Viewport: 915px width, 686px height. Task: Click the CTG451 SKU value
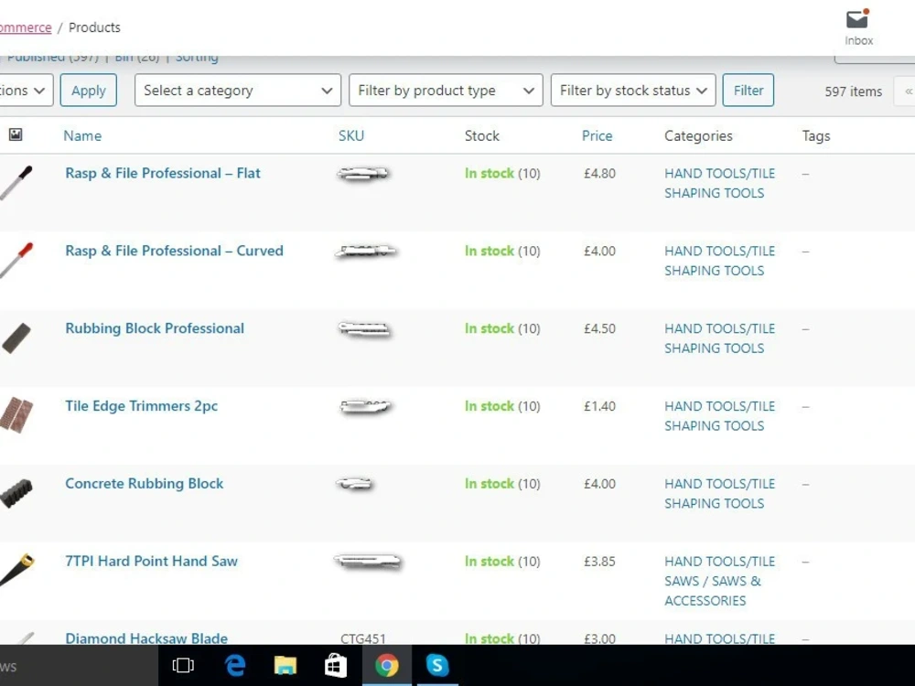[x=363, y=638]
